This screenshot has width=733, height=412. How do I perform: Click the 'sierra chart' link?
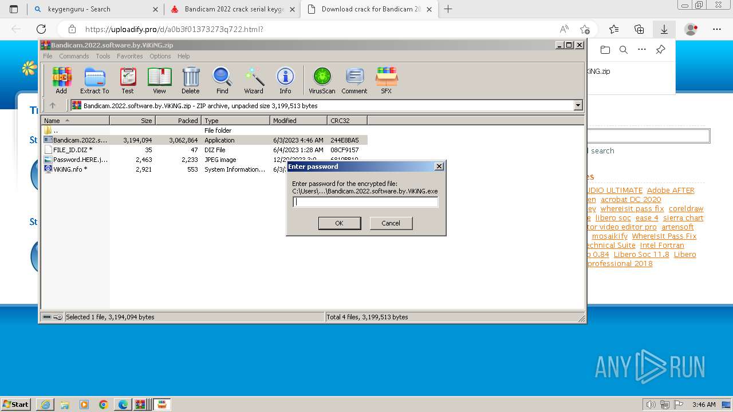[683, 218]
